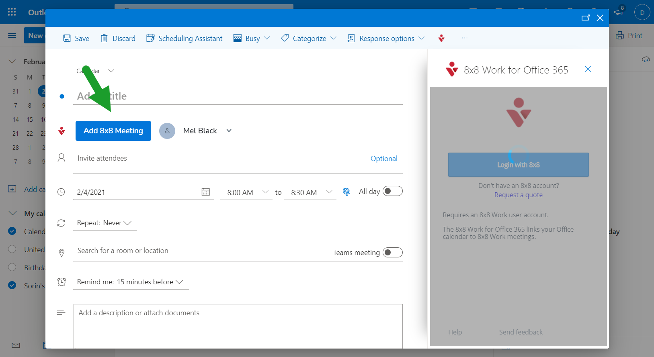Open the 8:00 AM start time dropdown
Viewport: 654px width, 357px height.
(246, 192)
